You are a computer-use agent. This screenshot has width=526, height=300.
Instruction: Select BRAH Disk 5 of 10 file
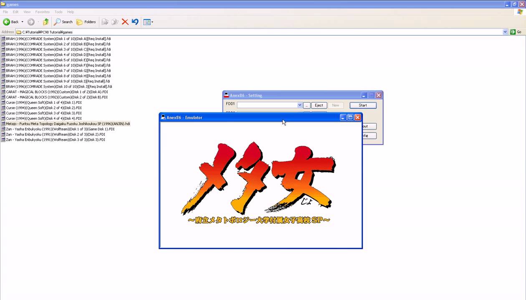click(x=58, y=60)
